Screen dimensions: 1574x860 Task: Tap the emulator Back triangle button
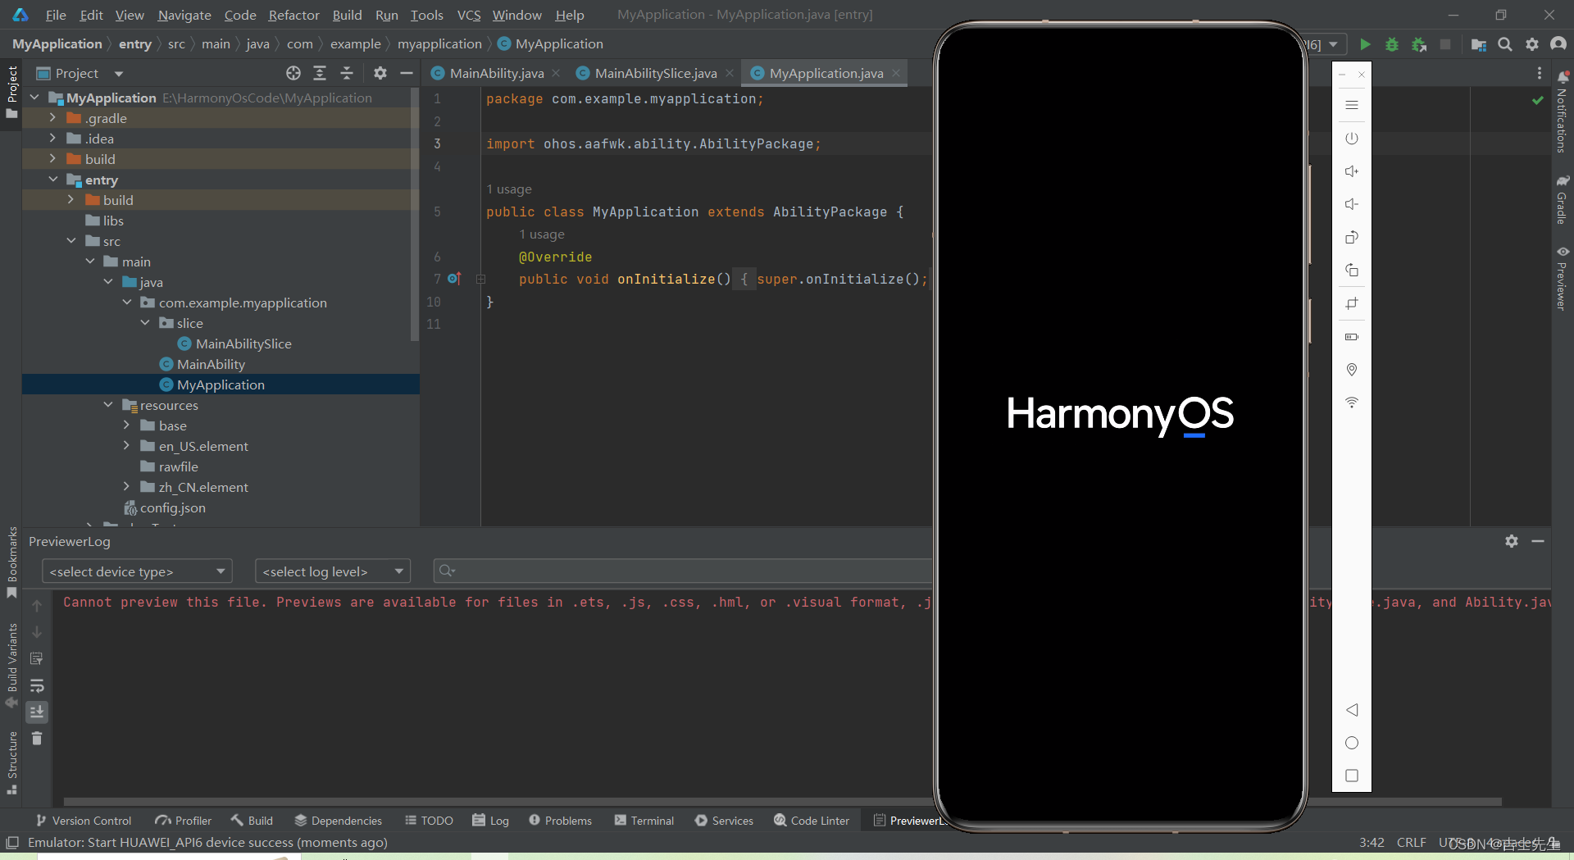(1352, 710)
